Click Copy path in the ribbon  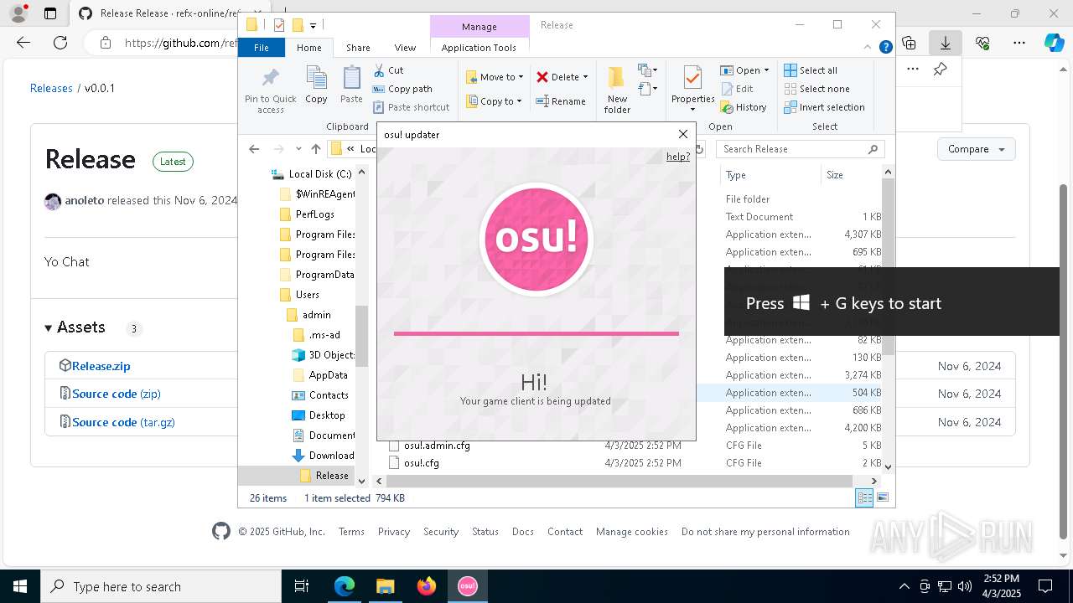pos(402,89)
